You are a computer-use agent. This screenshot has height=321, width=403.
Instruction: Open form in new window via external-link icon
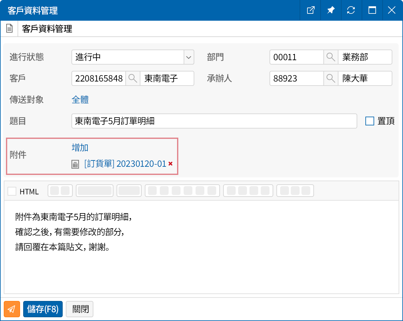coord(310,10)
